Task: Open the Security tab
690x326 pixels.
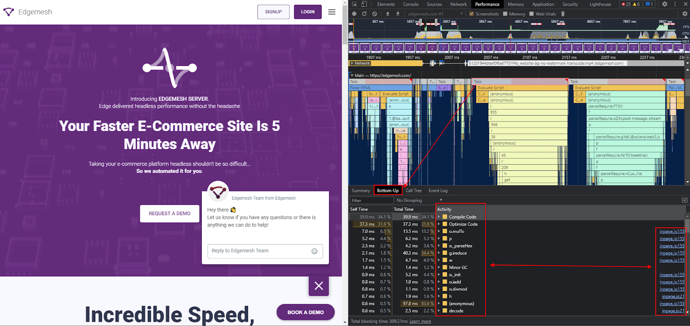Action: [x=570, y=4]
